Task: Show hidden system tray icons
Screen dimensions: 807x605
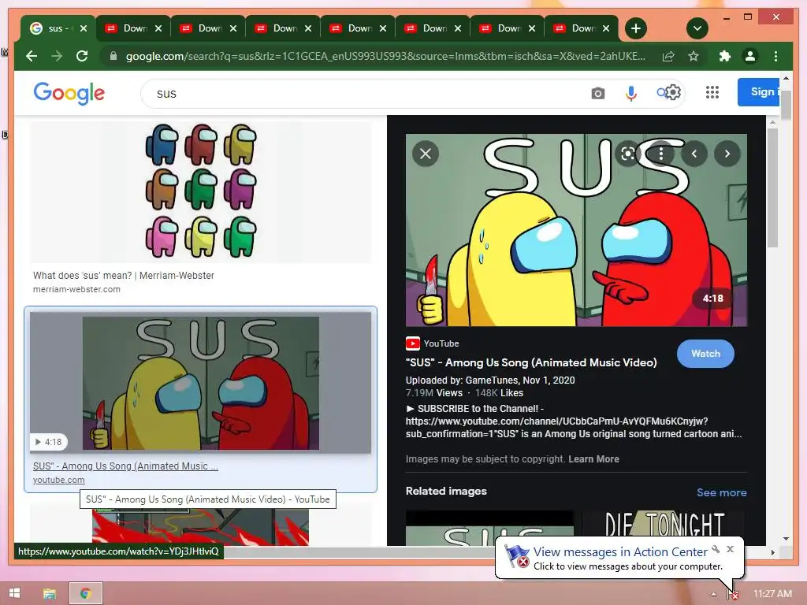Action: (713, 594)
